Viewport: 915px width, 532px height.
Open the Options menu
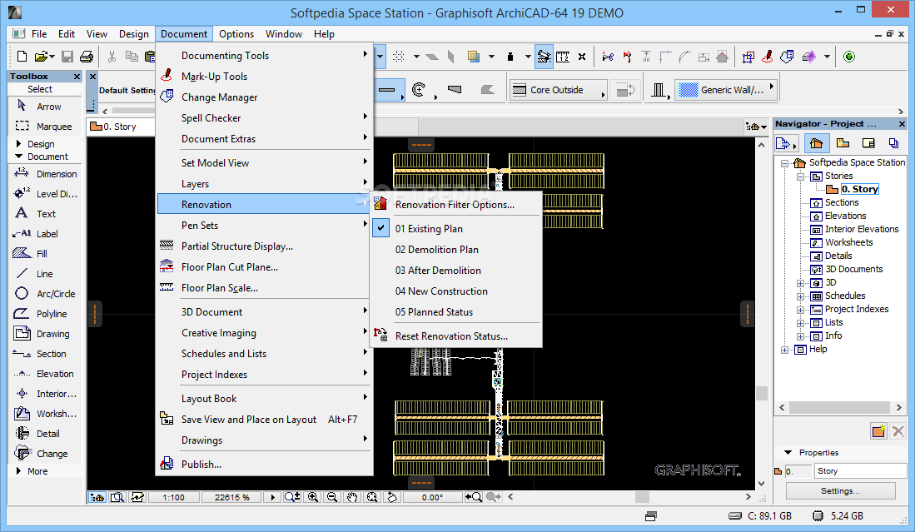click(x=236, y=34)
